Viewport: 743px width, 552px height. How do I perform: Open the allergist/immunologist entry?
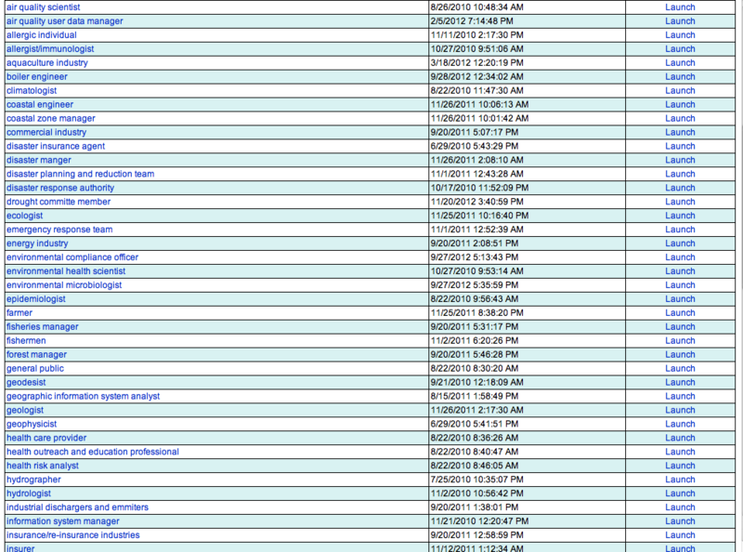coord(50,48)
